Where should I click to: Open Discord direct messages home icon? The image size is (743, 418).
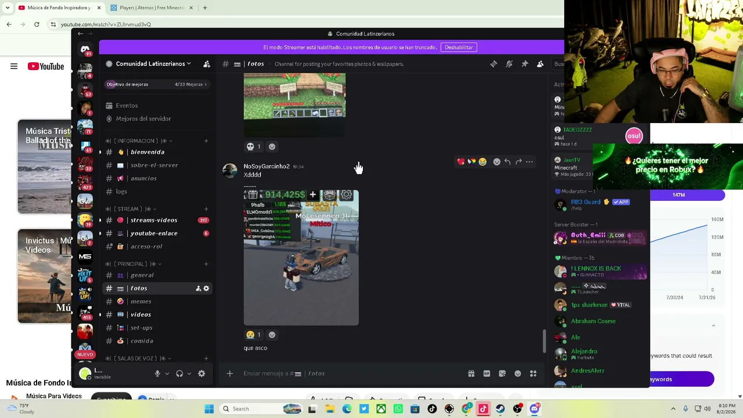(x=85, y=50)
